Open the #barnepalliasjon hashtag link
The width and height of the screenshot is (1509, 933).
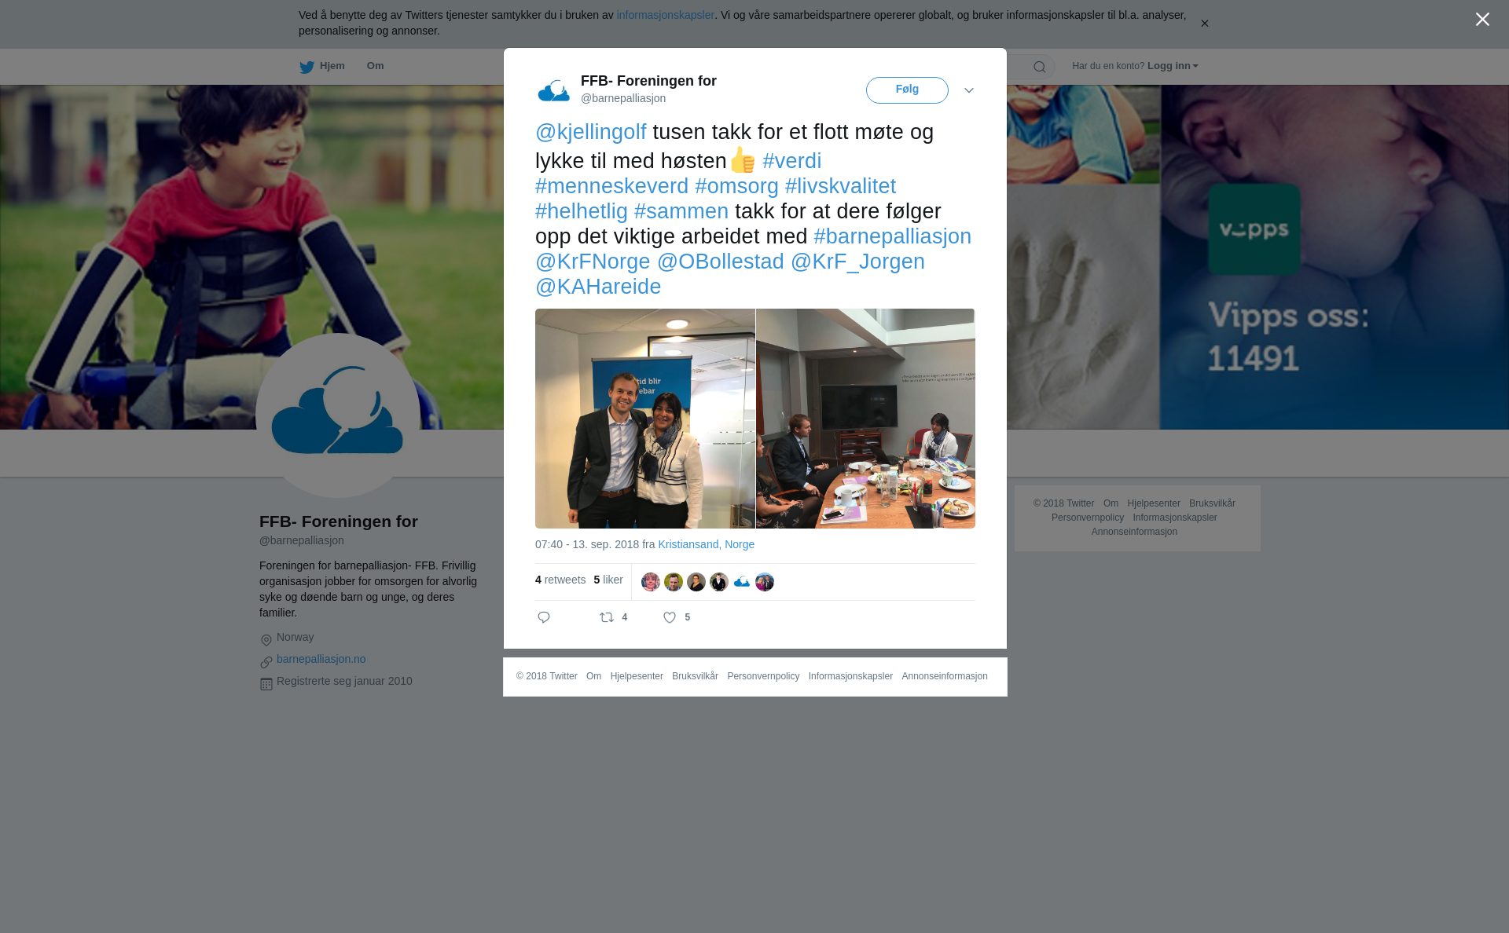893,236
